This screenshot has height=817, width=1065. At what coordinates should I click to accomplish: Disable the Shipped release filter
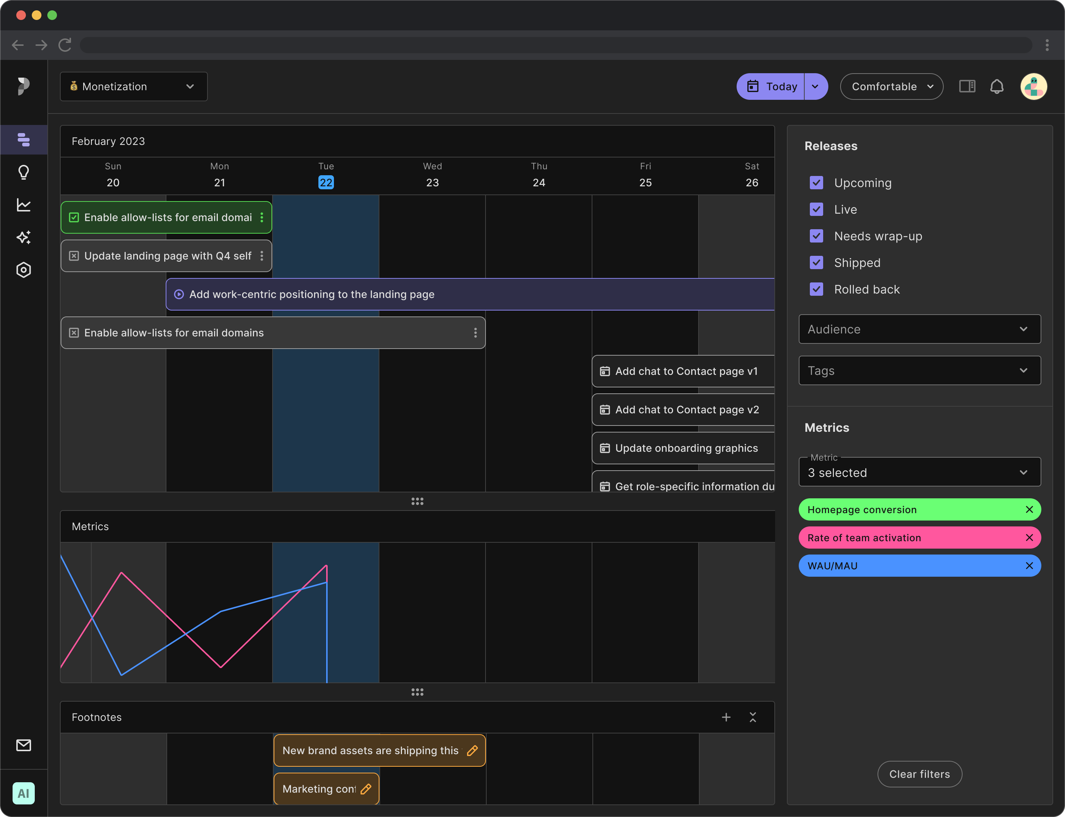click(x=816, y=262)
